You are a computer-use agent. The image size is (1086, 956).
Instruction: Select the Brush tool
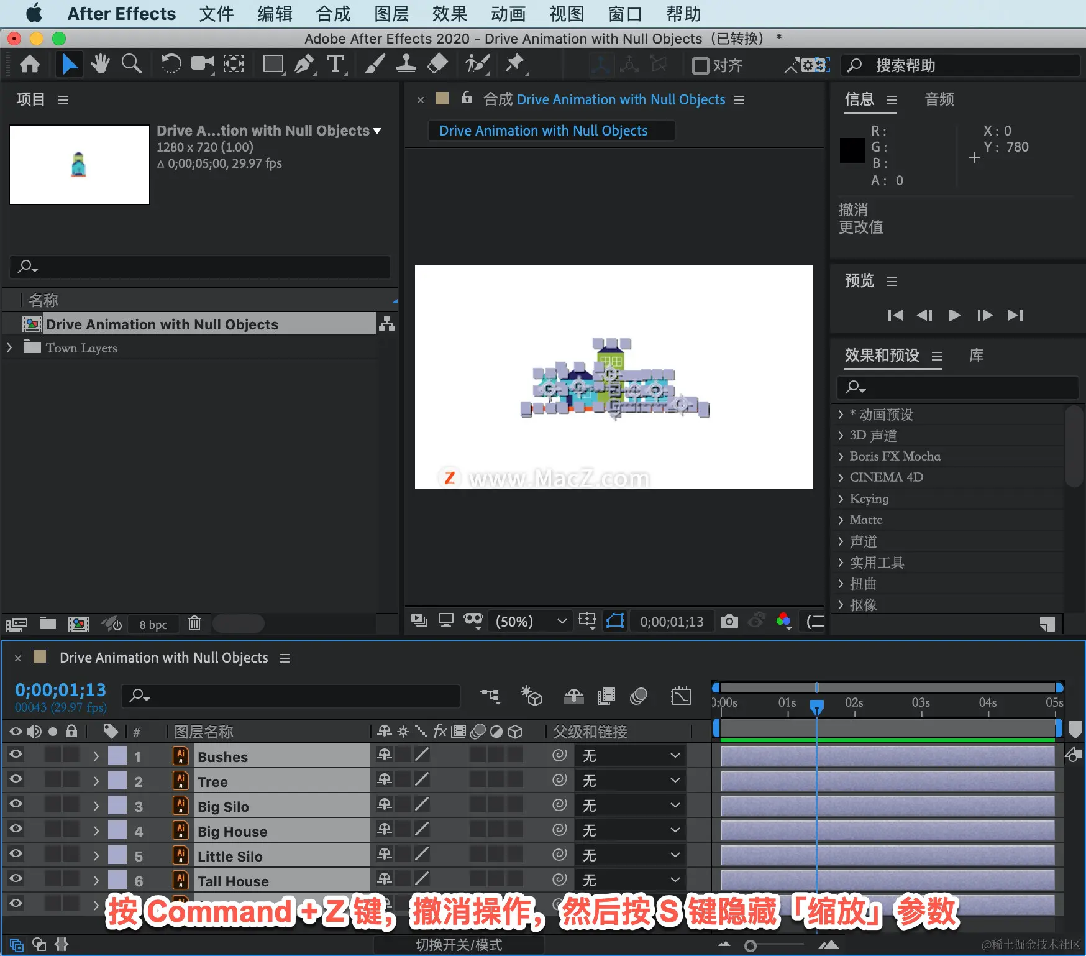[x=375, y=64]
